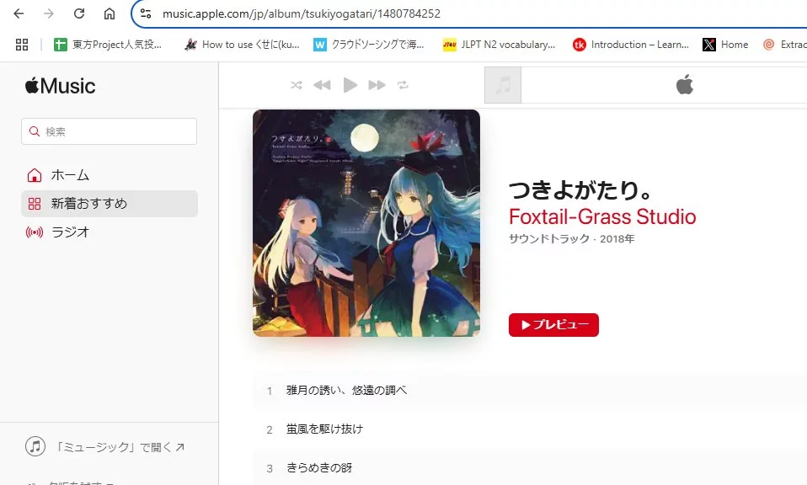Image resolution: width=807 pixels, height=485 pixels.
Task: Focus the 検索 search field
Action: pos(110,131)
